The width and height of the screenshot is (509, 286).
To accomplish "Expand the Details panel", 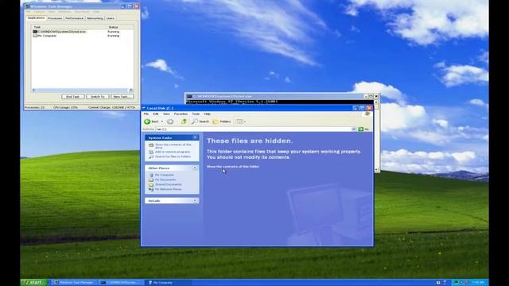I will click(x=195, y=200).
